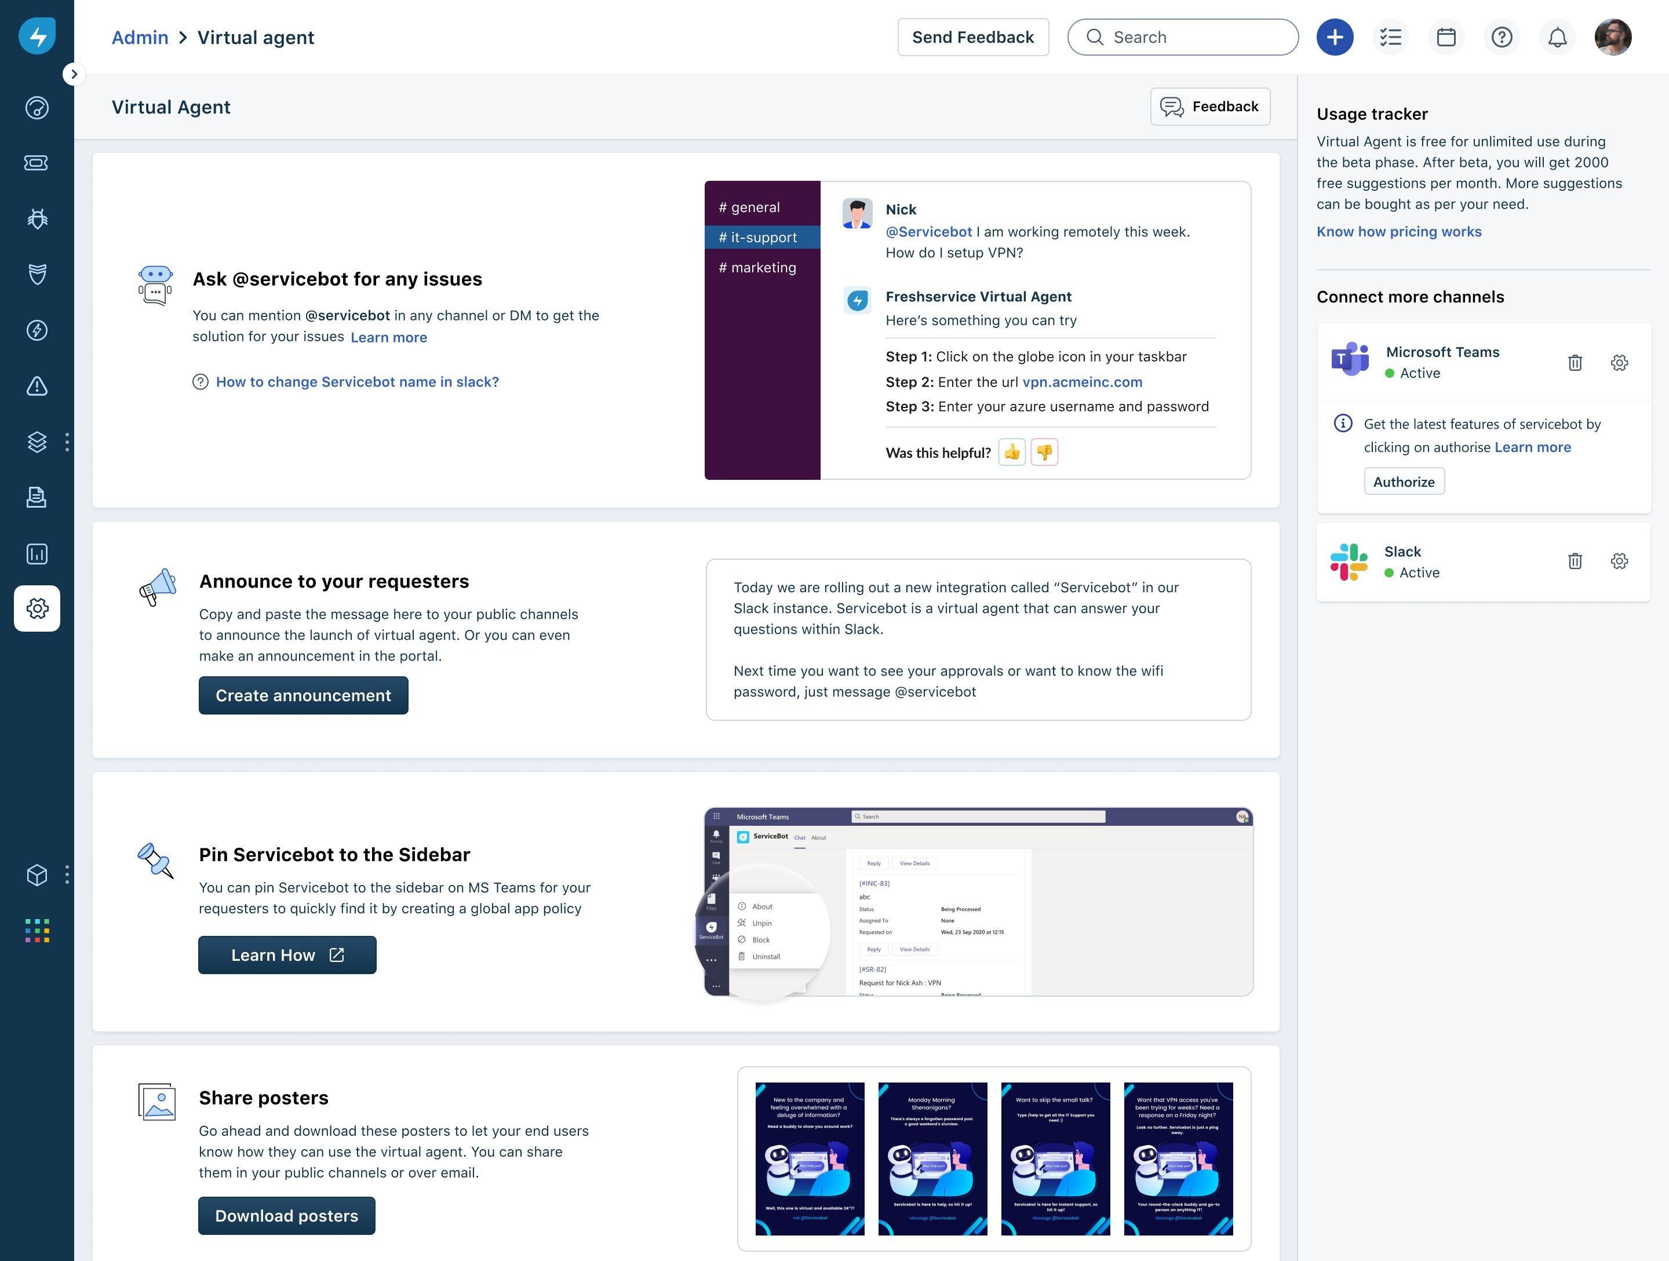The height and width of the screenshot is (1261, 1669).
Task: Click the first poster thumbnail
Action: (x=809, y=1158)
